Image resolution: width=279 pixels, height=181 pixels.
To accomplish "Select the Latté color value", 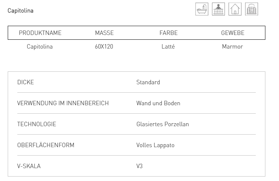I will [x=168, y=47].
